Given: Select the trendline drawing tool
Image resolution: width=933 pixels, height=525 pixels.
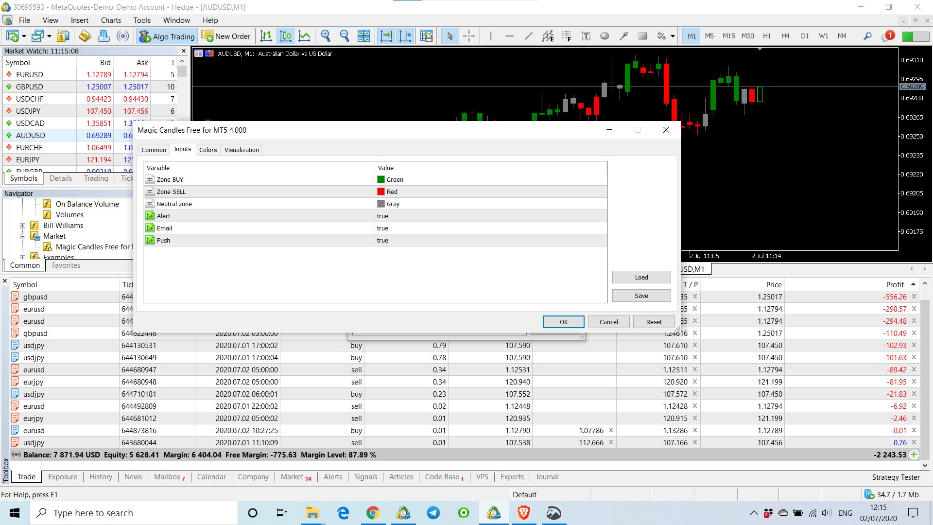Looking at the screenshot, I should point(529,36).
